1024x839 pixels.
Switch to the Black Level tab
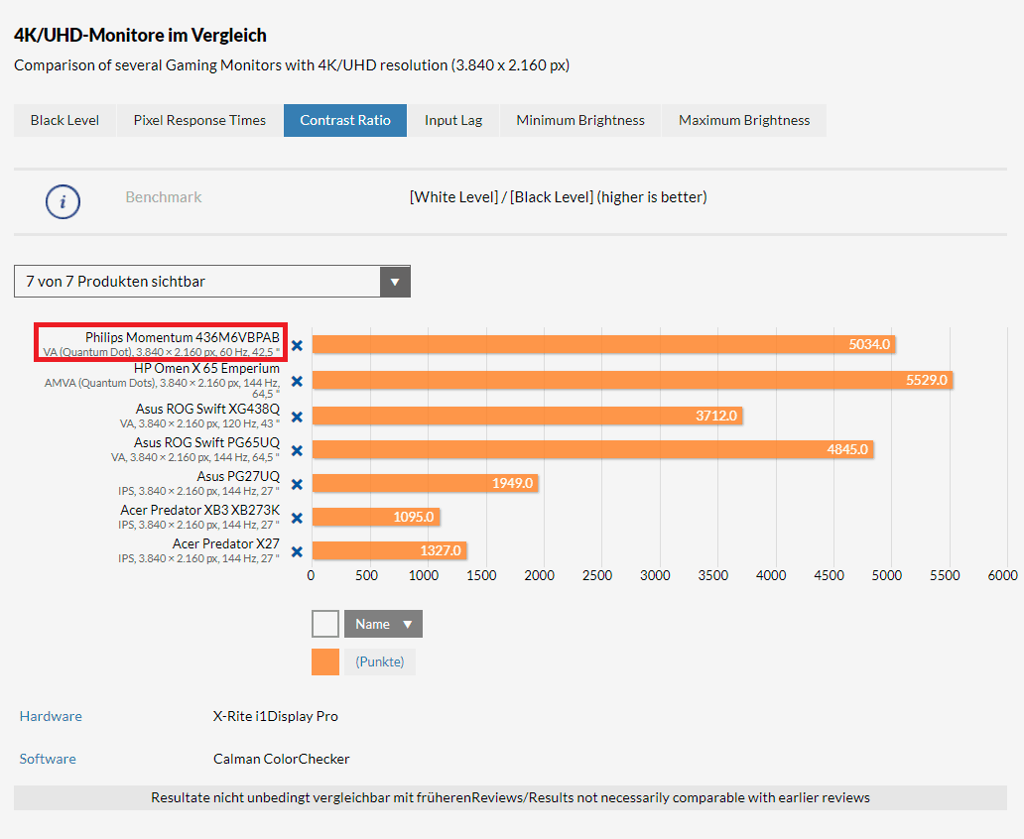(65, 120)
